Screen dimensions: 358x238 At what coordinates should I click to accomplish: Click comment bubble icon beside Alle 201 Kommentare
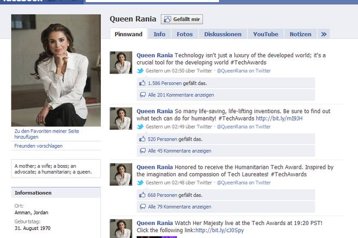(143, 95)
